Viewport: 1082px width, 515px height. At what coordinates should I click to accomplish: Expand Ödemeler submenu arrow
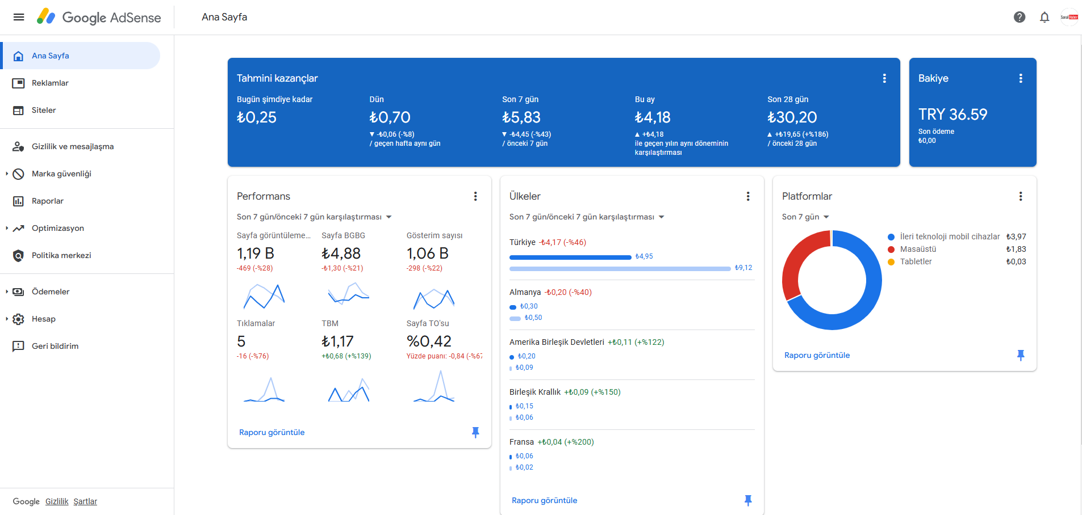(7, 292)
